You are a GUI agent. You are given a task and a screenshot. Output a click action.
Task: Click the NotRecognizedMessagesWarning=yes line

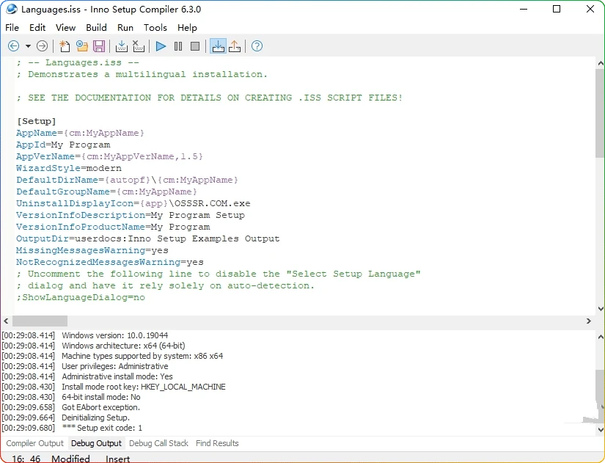pyautogui.click(x=110, y=262)
